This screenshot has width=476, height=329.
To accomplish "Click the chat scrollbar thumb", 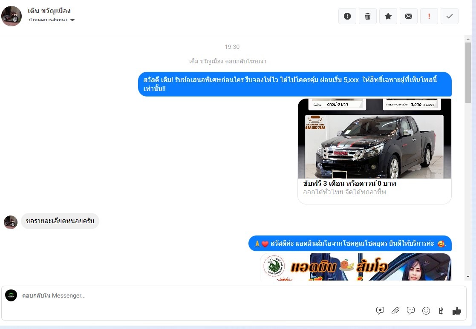I will (468, 73).
